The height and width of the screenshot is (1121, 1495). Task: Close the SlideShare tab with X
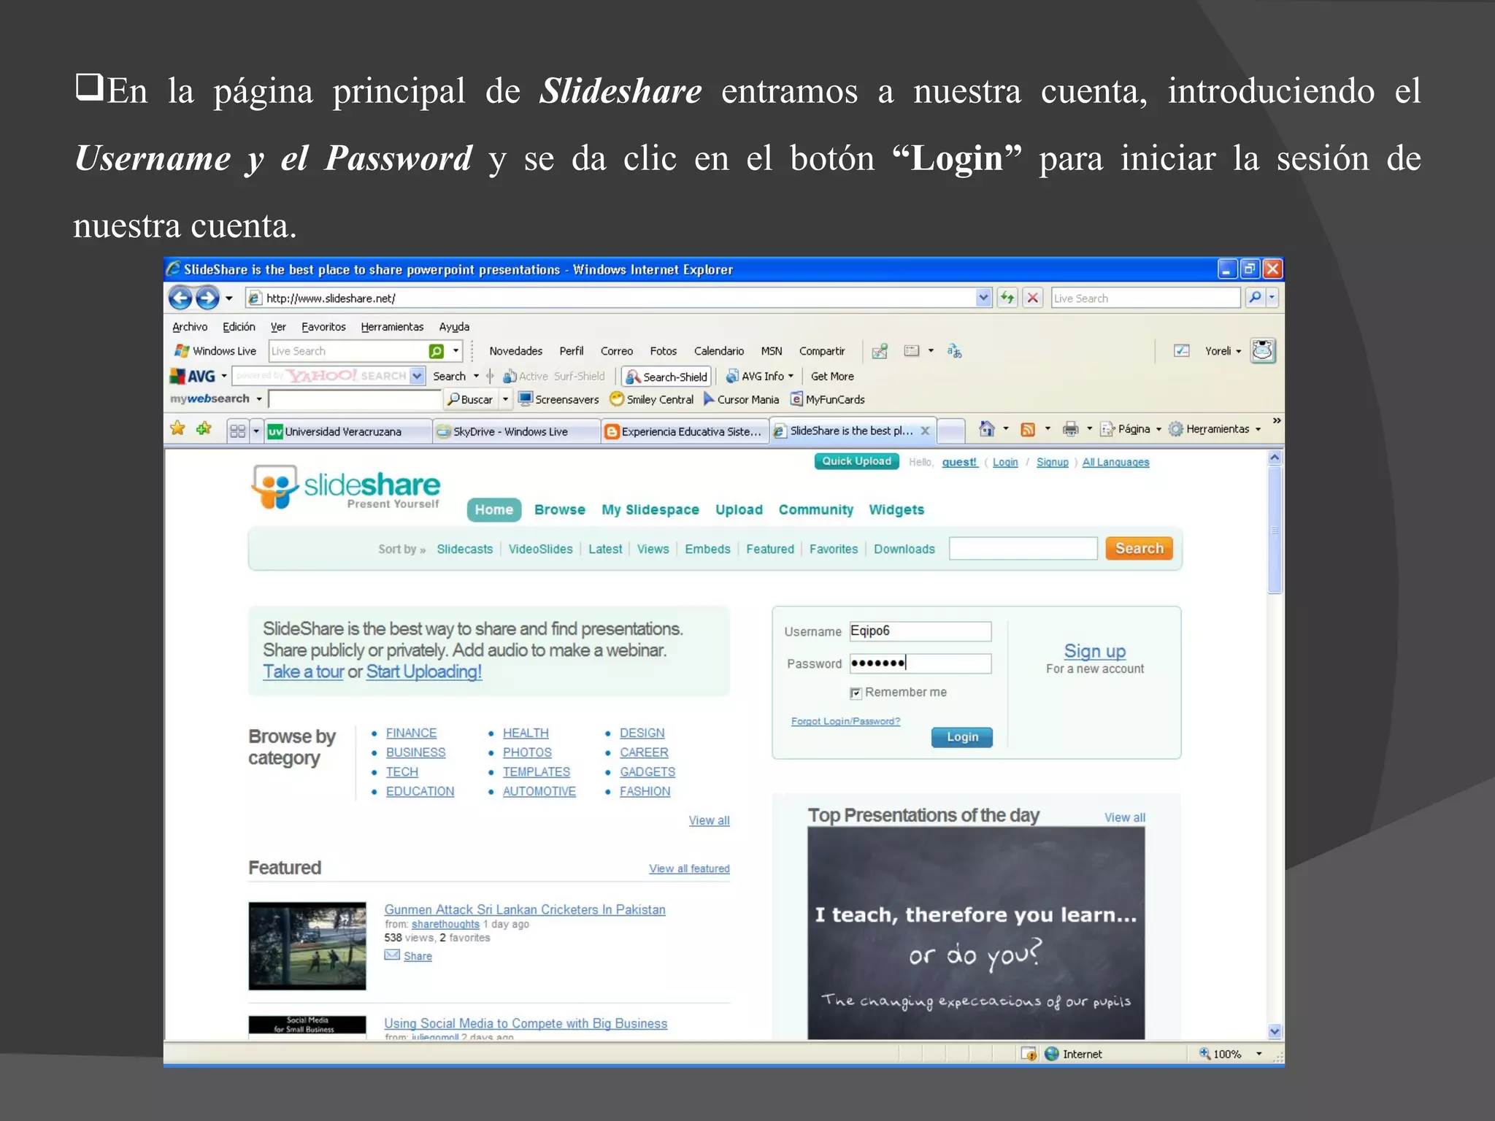point(925,431)
